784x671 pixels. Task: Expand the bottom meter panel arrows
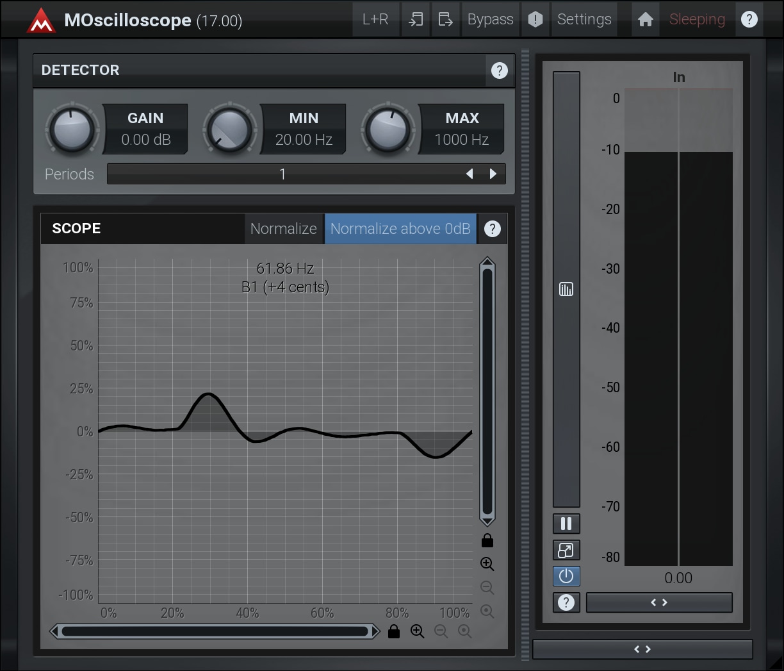click(x=642, y=649)
